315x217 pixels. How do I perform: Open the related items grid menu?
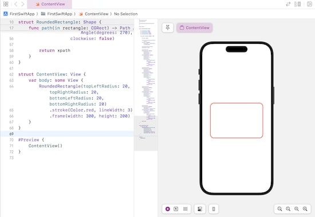coord(6,4)
